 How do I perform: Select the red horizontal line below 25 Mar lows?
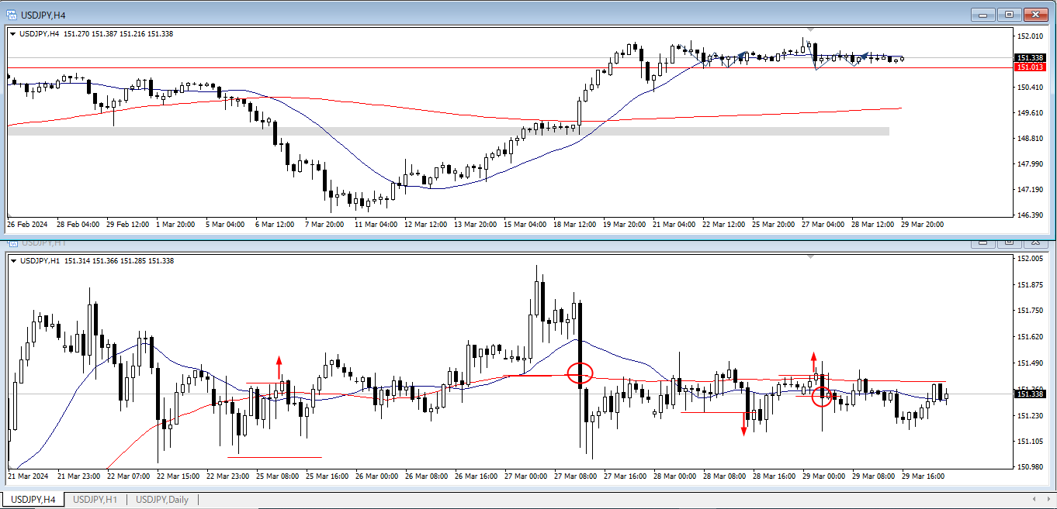pos(274,457)
